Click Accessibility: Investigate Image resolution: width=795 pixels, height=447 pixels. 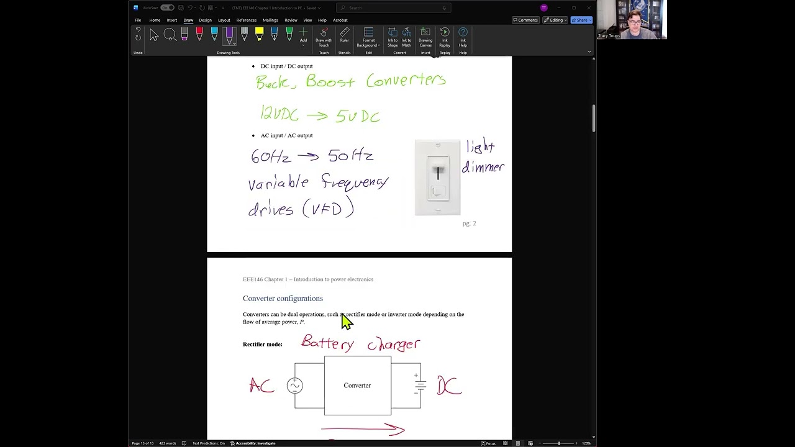click(253, 443)
